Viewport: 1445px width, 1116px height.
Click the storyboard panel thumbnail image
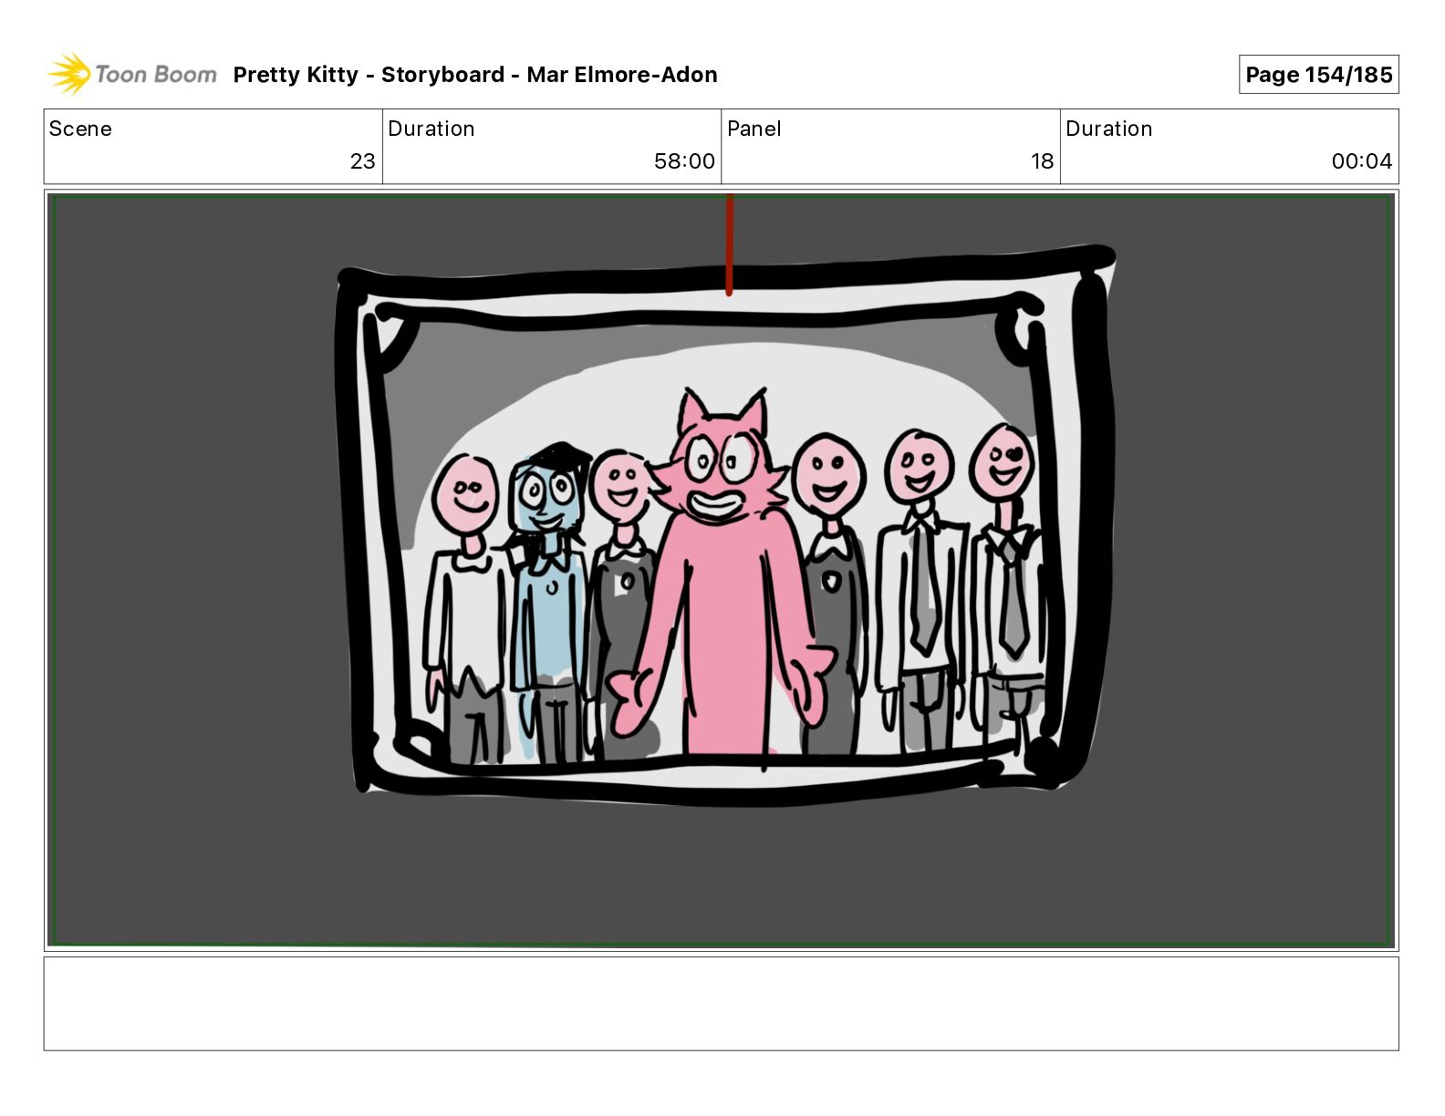tap(721, 571)
